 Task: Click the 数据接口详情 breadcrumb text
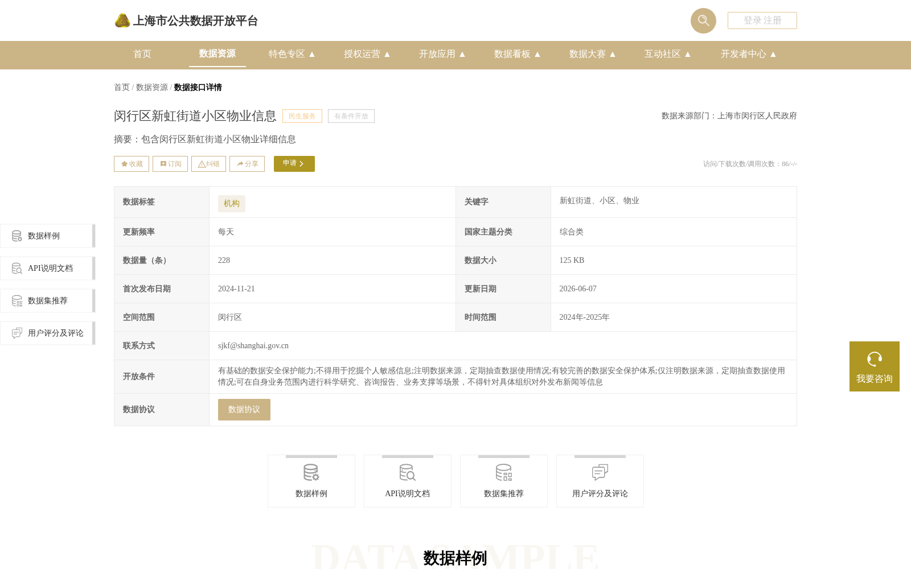tap(198, 87)
